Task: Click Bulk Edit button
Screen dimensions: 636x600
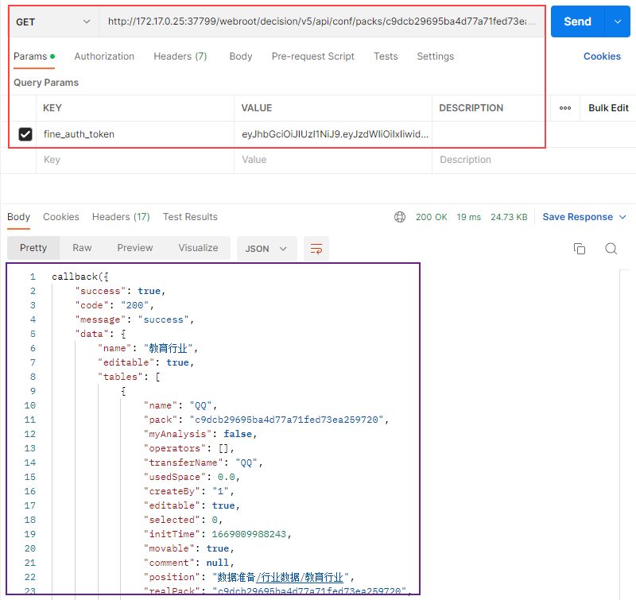Action: (608, 108)
